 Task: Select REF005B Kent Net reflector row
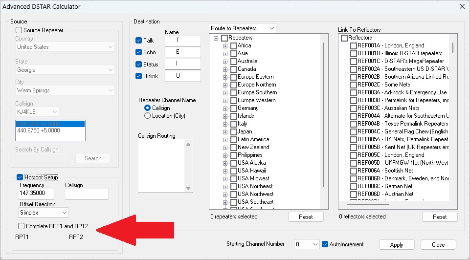point(403,148)
